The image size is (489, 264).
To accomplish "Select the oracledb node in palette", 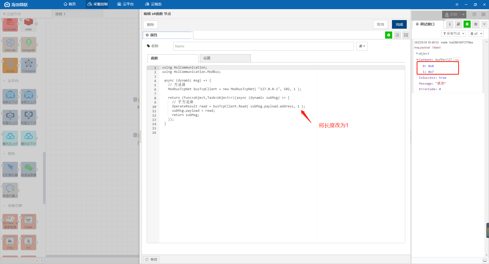I will tap(10, 25).
